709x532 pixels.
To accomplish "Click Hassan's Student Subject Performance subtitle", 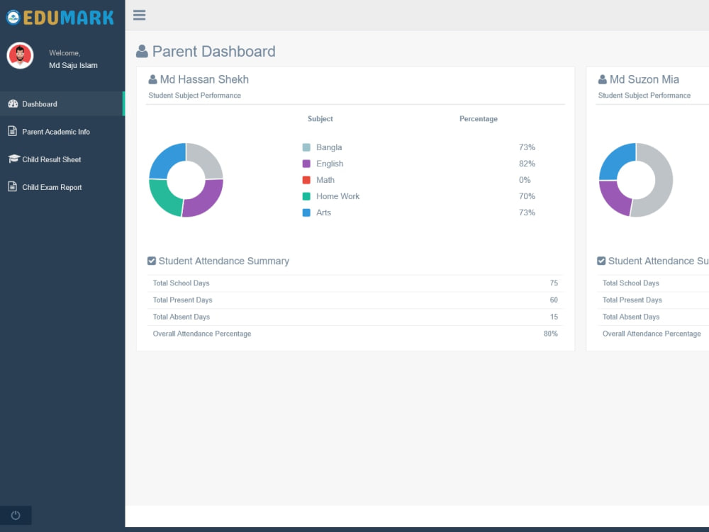I will point(194,96).
